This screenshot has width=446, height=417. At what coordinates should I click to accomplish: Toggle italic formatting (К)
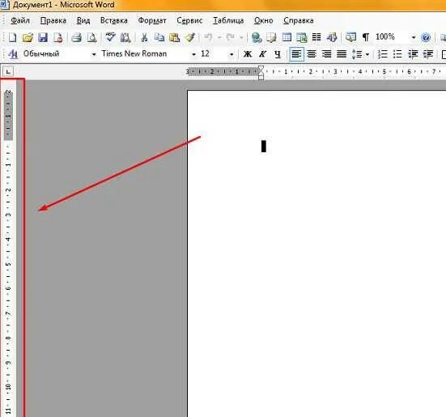point(262,53)
